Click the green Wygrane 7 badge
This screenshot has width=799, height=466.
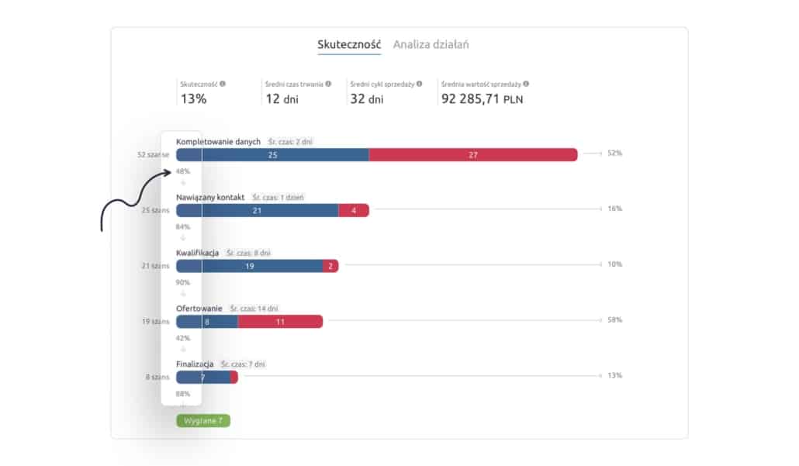click(203, 421)
